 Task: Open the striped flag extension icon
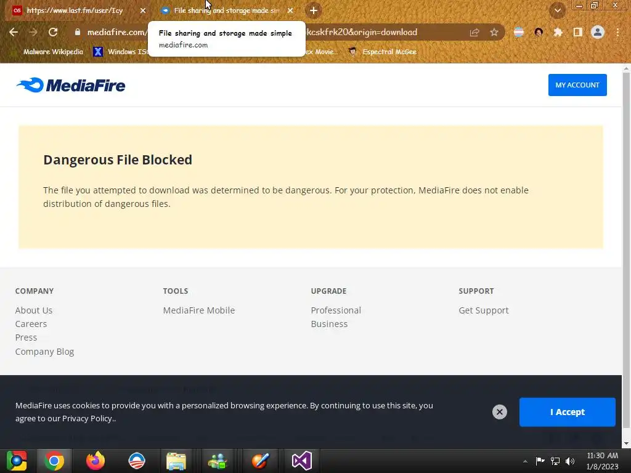point(519,32)
